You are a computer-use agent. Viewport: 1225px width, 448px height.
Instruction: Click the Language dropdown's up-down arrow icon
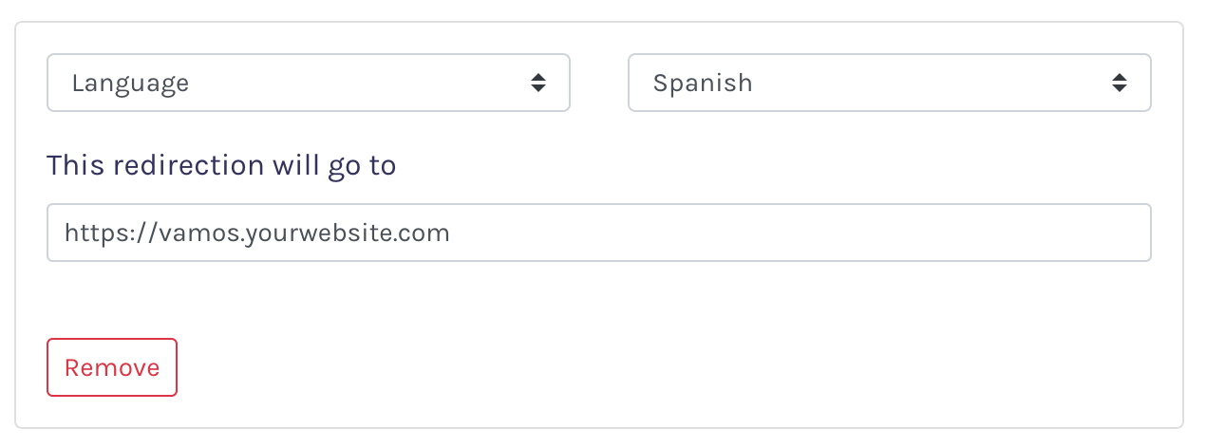click(538, 83)
